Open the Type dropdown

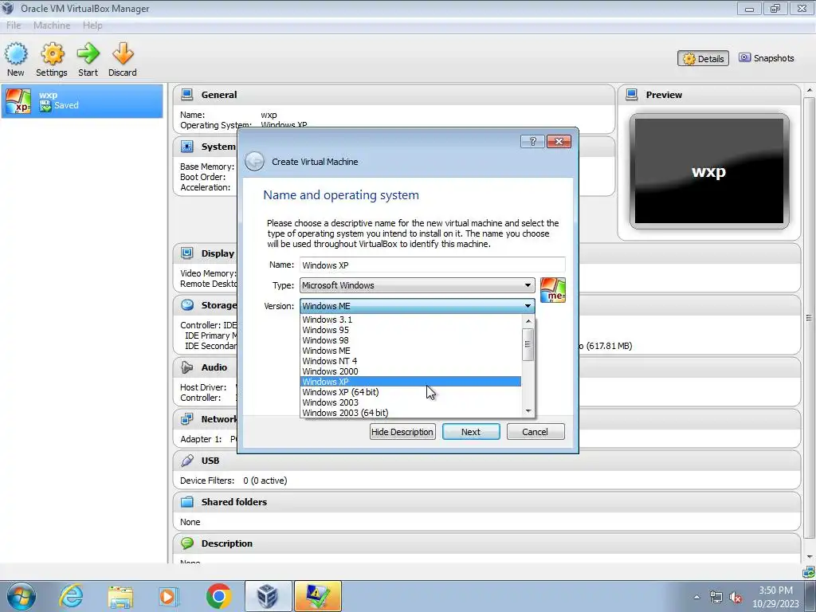(417, 285)
